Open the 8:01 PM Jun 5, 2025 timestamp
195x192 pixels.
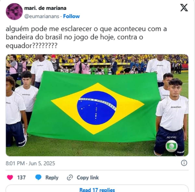[30, 163]
